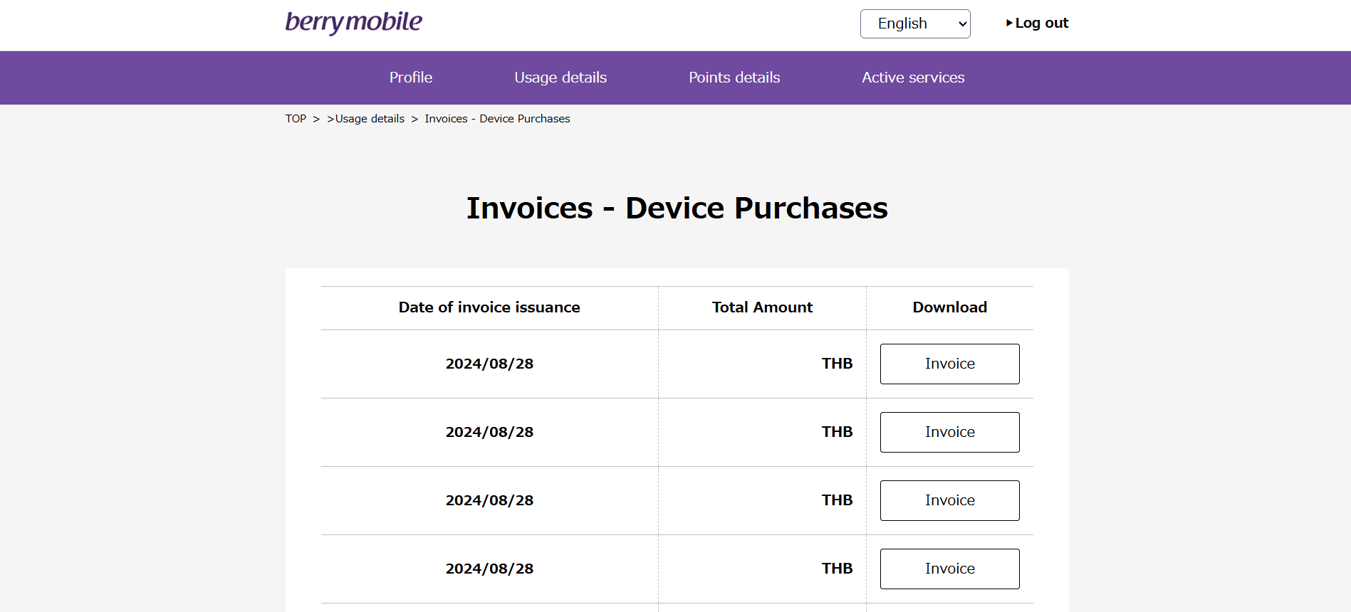Image resolution: width=1351 pixels, height=612 pixels.
Task: Click the third row's 2024/08/28 date
Action: click(489, 500)
